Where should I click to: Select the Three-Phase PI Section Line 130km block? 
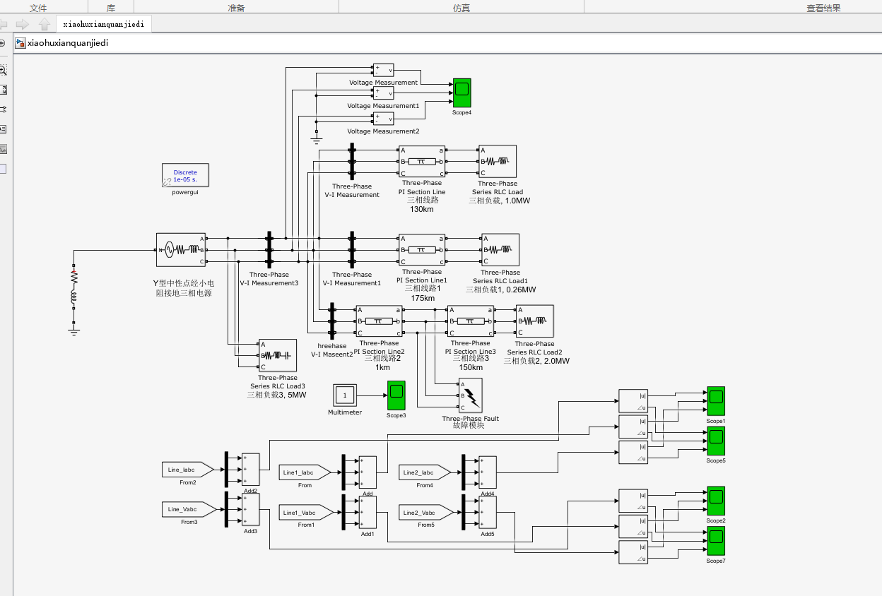click(x=422, y=162)
